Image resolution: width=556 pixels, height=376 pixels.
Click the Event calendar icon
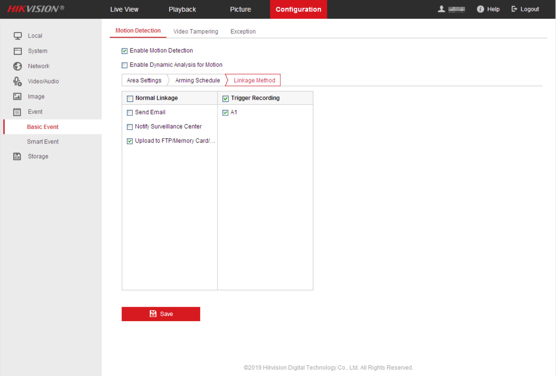click(17, 112)
